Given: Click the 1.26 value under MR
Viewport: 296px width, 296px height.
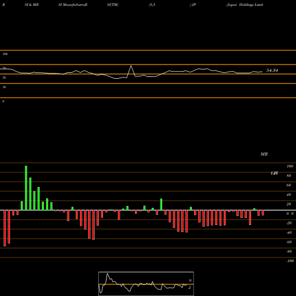Looking at the screenshot, I should coord(274,173).
